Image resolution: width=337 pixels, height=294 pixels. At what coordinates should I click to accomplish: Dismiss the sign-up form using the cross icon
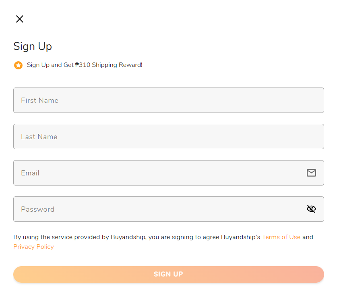(x=20, y=19)
